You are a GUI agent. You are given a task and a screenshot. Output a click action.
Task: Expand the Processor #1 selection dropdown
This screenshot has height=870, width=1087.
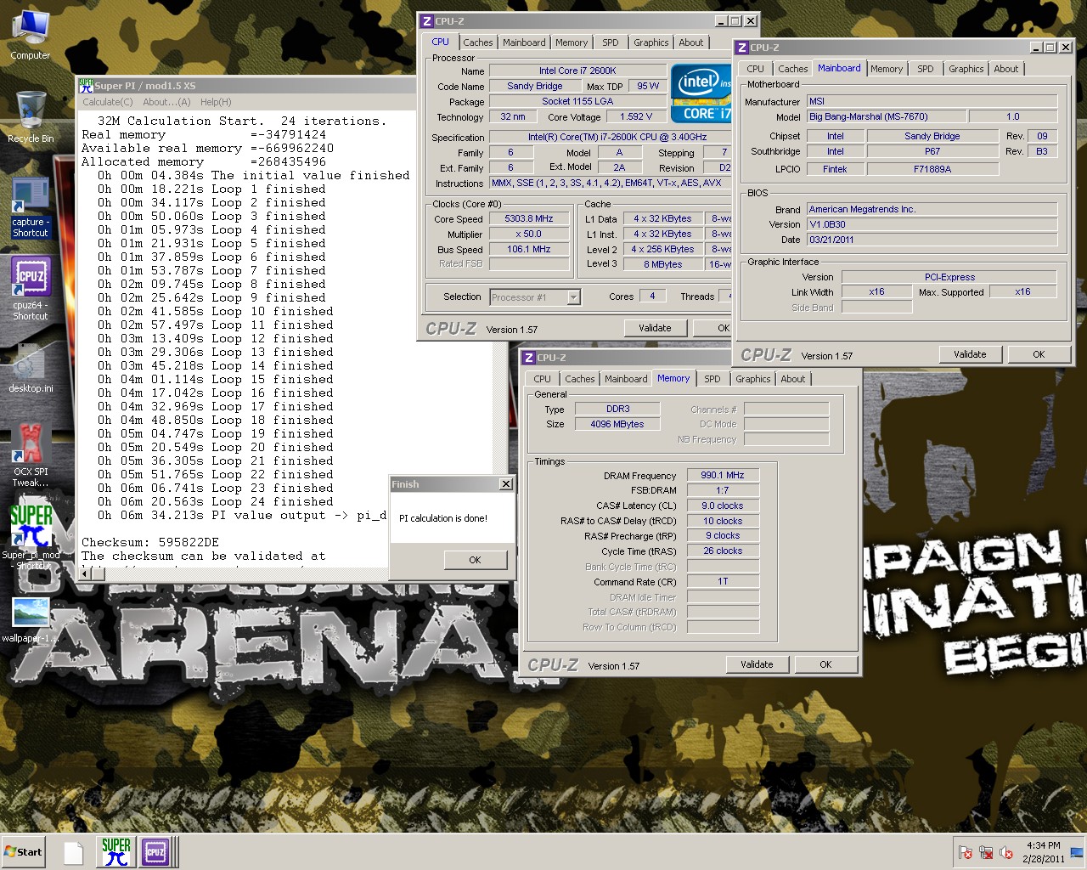click(573, 297)
